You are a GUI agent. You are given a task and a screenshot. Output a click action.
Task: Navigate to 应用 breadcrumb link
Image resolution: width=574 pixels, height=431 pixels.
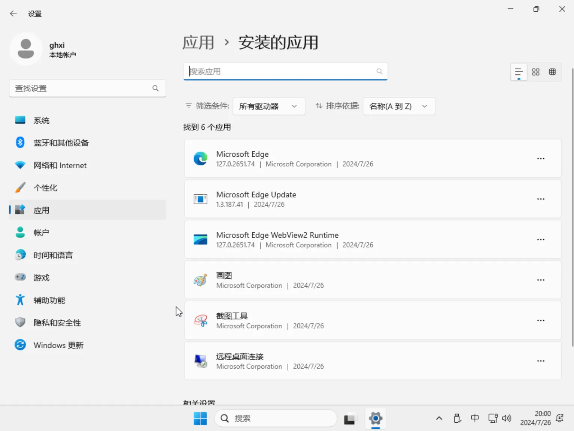198,42
